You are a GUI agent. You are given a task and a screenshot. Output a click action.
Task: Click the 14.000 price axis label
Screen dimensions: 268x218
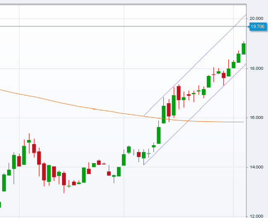coord(257,167)
